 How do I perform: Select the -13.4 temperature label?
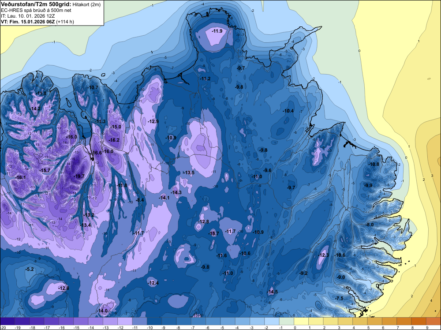coord(86,225)
